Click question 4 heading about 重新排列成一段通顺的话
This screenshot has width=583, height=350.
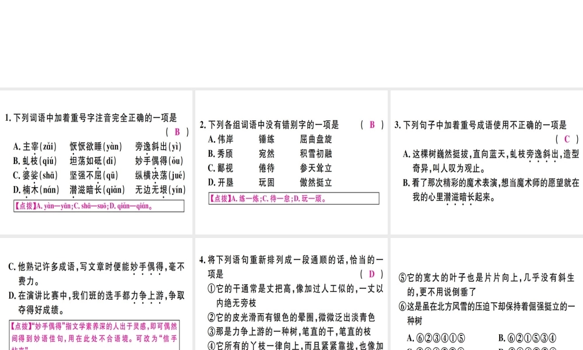[x=291, y=267]
